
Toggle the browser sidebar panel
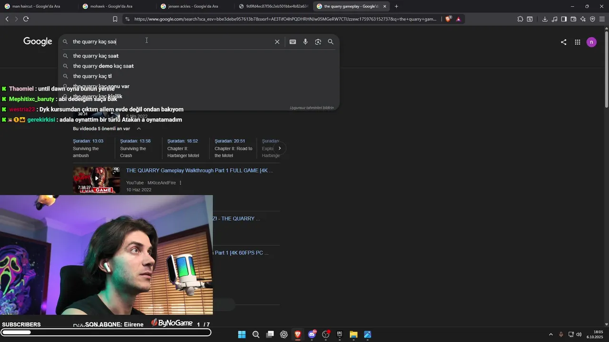pos(564,19)
